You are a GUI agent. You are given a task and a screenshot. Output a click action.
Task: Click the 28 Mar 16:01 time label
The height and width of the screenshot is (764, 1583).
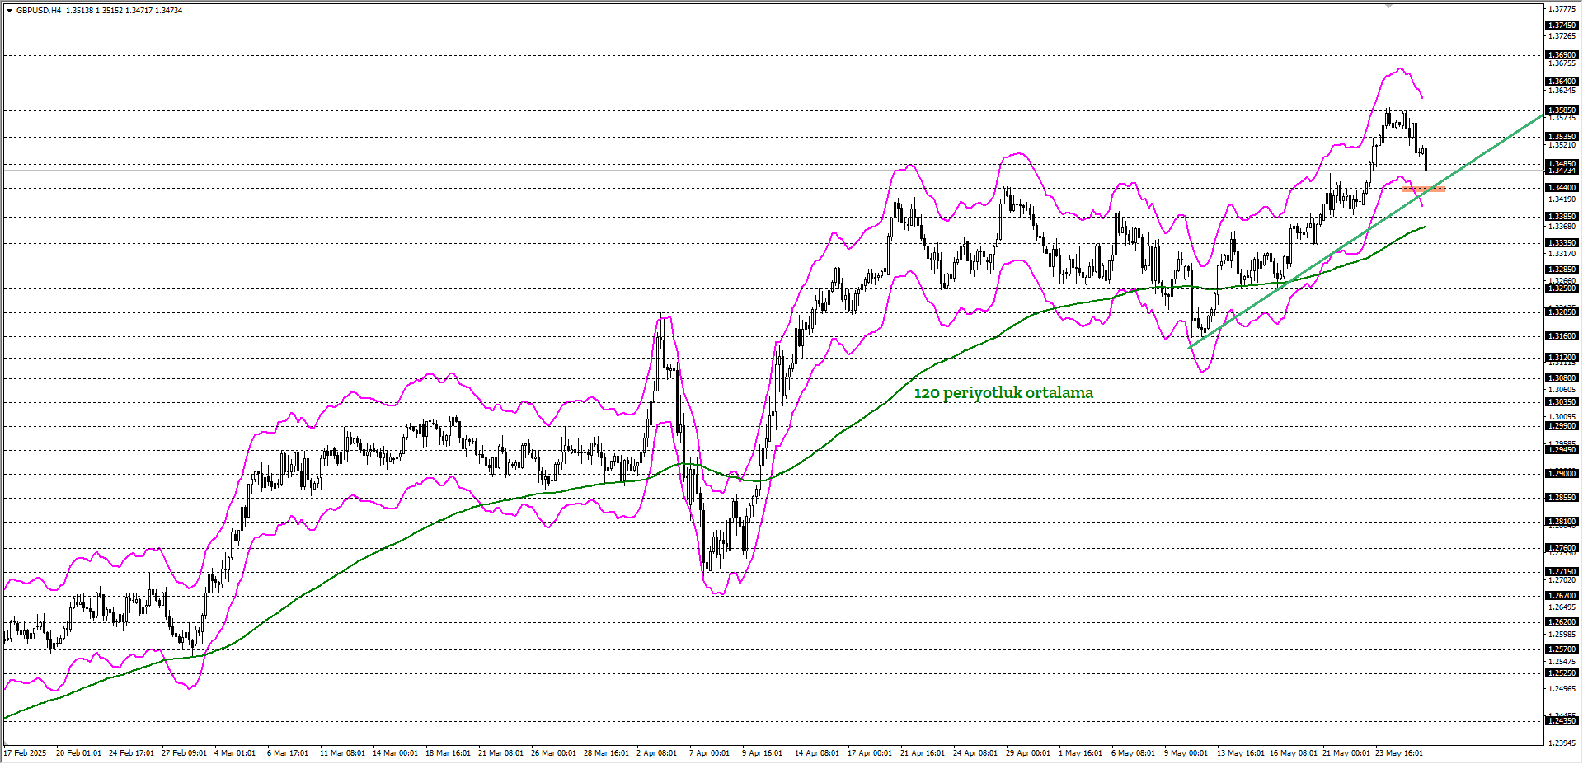(x=606, y=753)
